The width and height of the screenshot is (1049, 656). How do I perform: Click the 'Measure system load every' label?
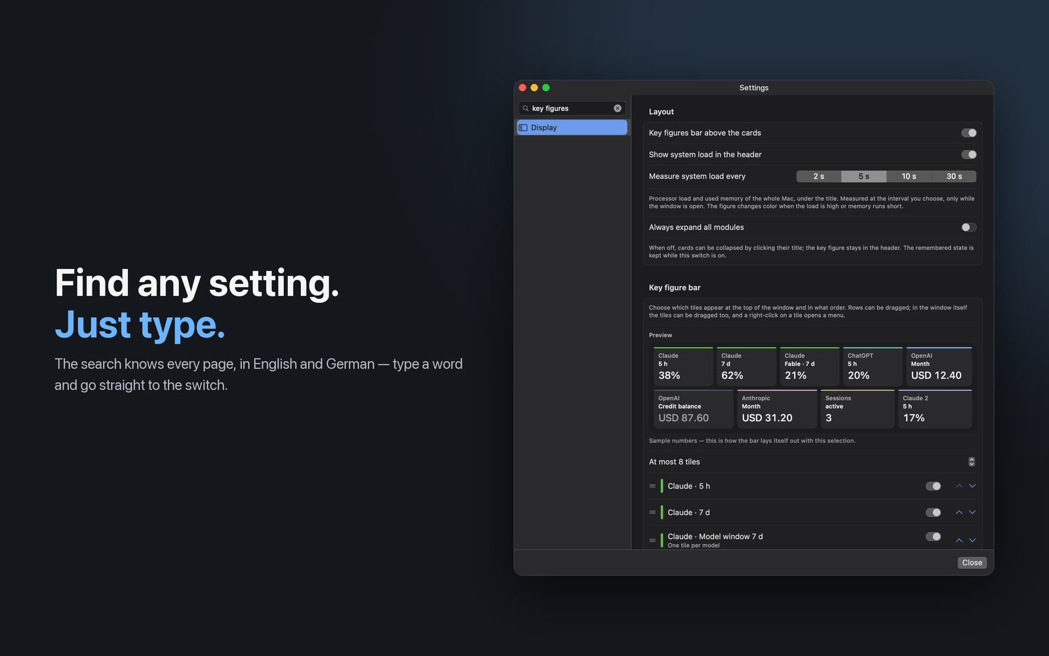coord(697,176)
